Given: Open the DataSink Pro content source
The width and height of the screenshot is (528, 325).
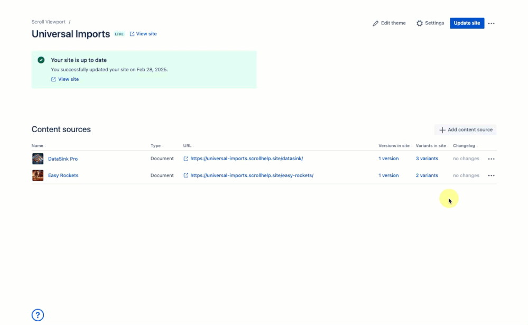Looking at the screenshot, I should pyautogui.click(x=63, y=159).
